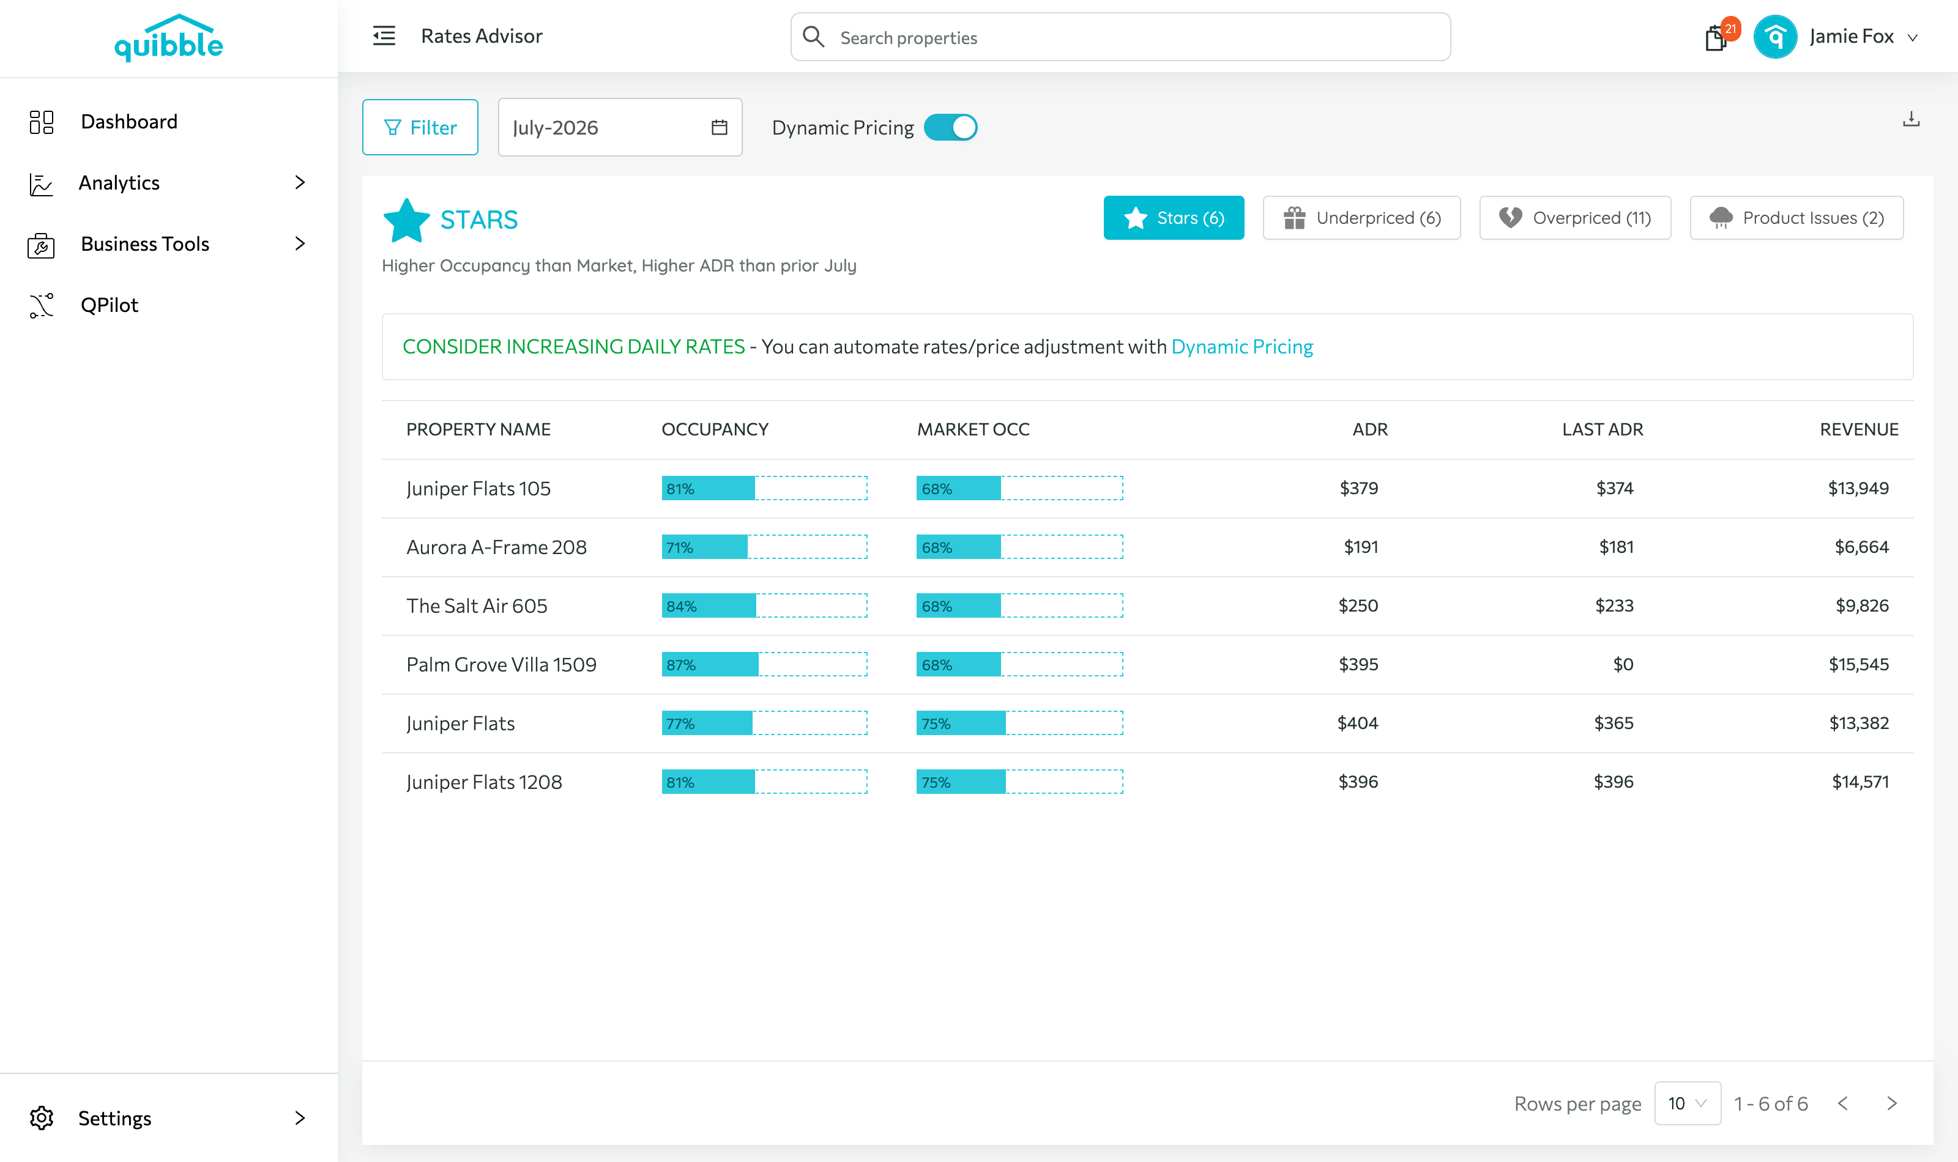
Task: Switch to the Overpriced (11) tab
Action: 1575,218
